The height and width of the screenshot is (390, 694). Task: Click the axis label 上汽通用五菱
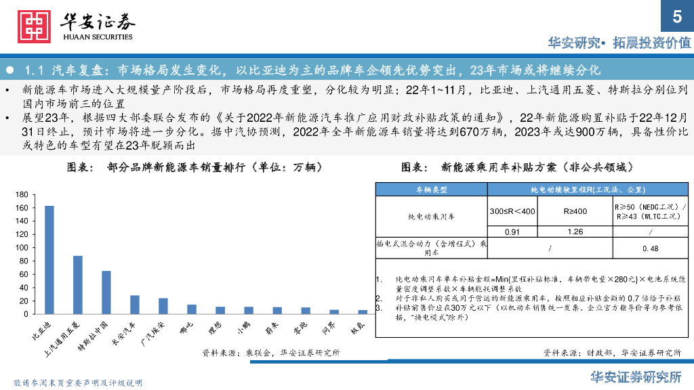62,339
